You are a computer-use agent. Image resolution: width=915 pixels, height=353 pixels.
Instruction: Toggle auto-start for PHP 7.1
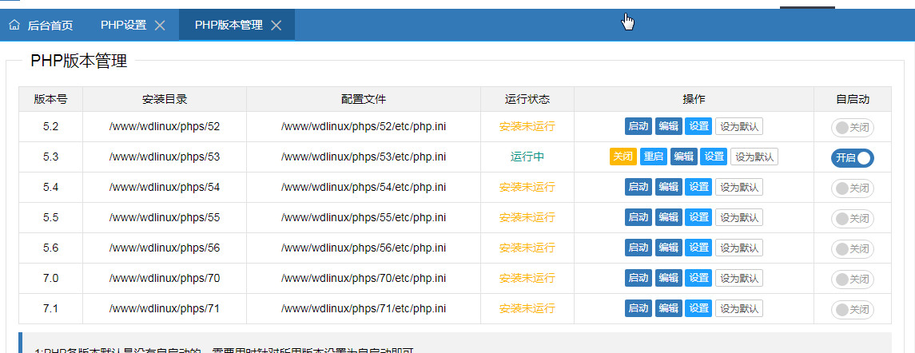coord(852,309)
